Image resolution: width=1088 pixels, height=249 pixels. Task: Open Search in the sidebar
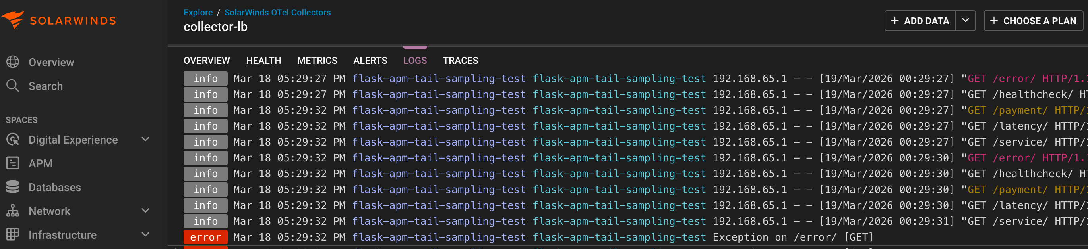click(x=46, y=86)
